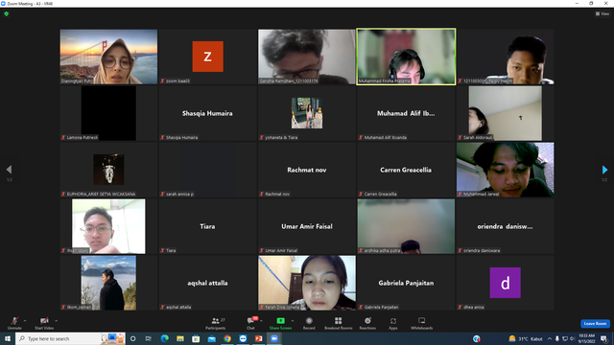
Task: Open Google Chrome from taskbar
Action: point(227,338)
